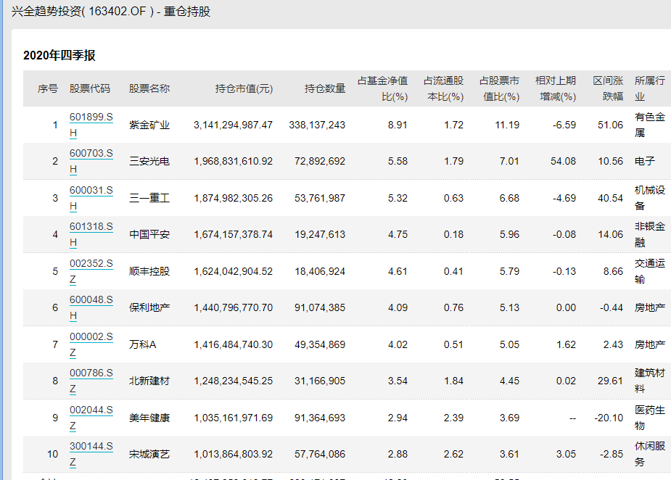
Task: Select stock name 三一重工
Action: (x=149, y=198)
